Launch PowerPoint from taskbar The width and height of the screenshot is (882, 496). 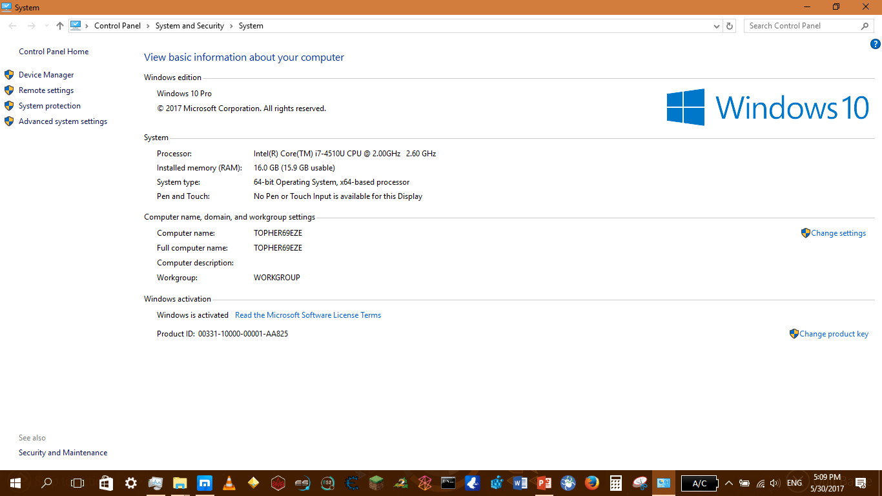click(544, 483)
